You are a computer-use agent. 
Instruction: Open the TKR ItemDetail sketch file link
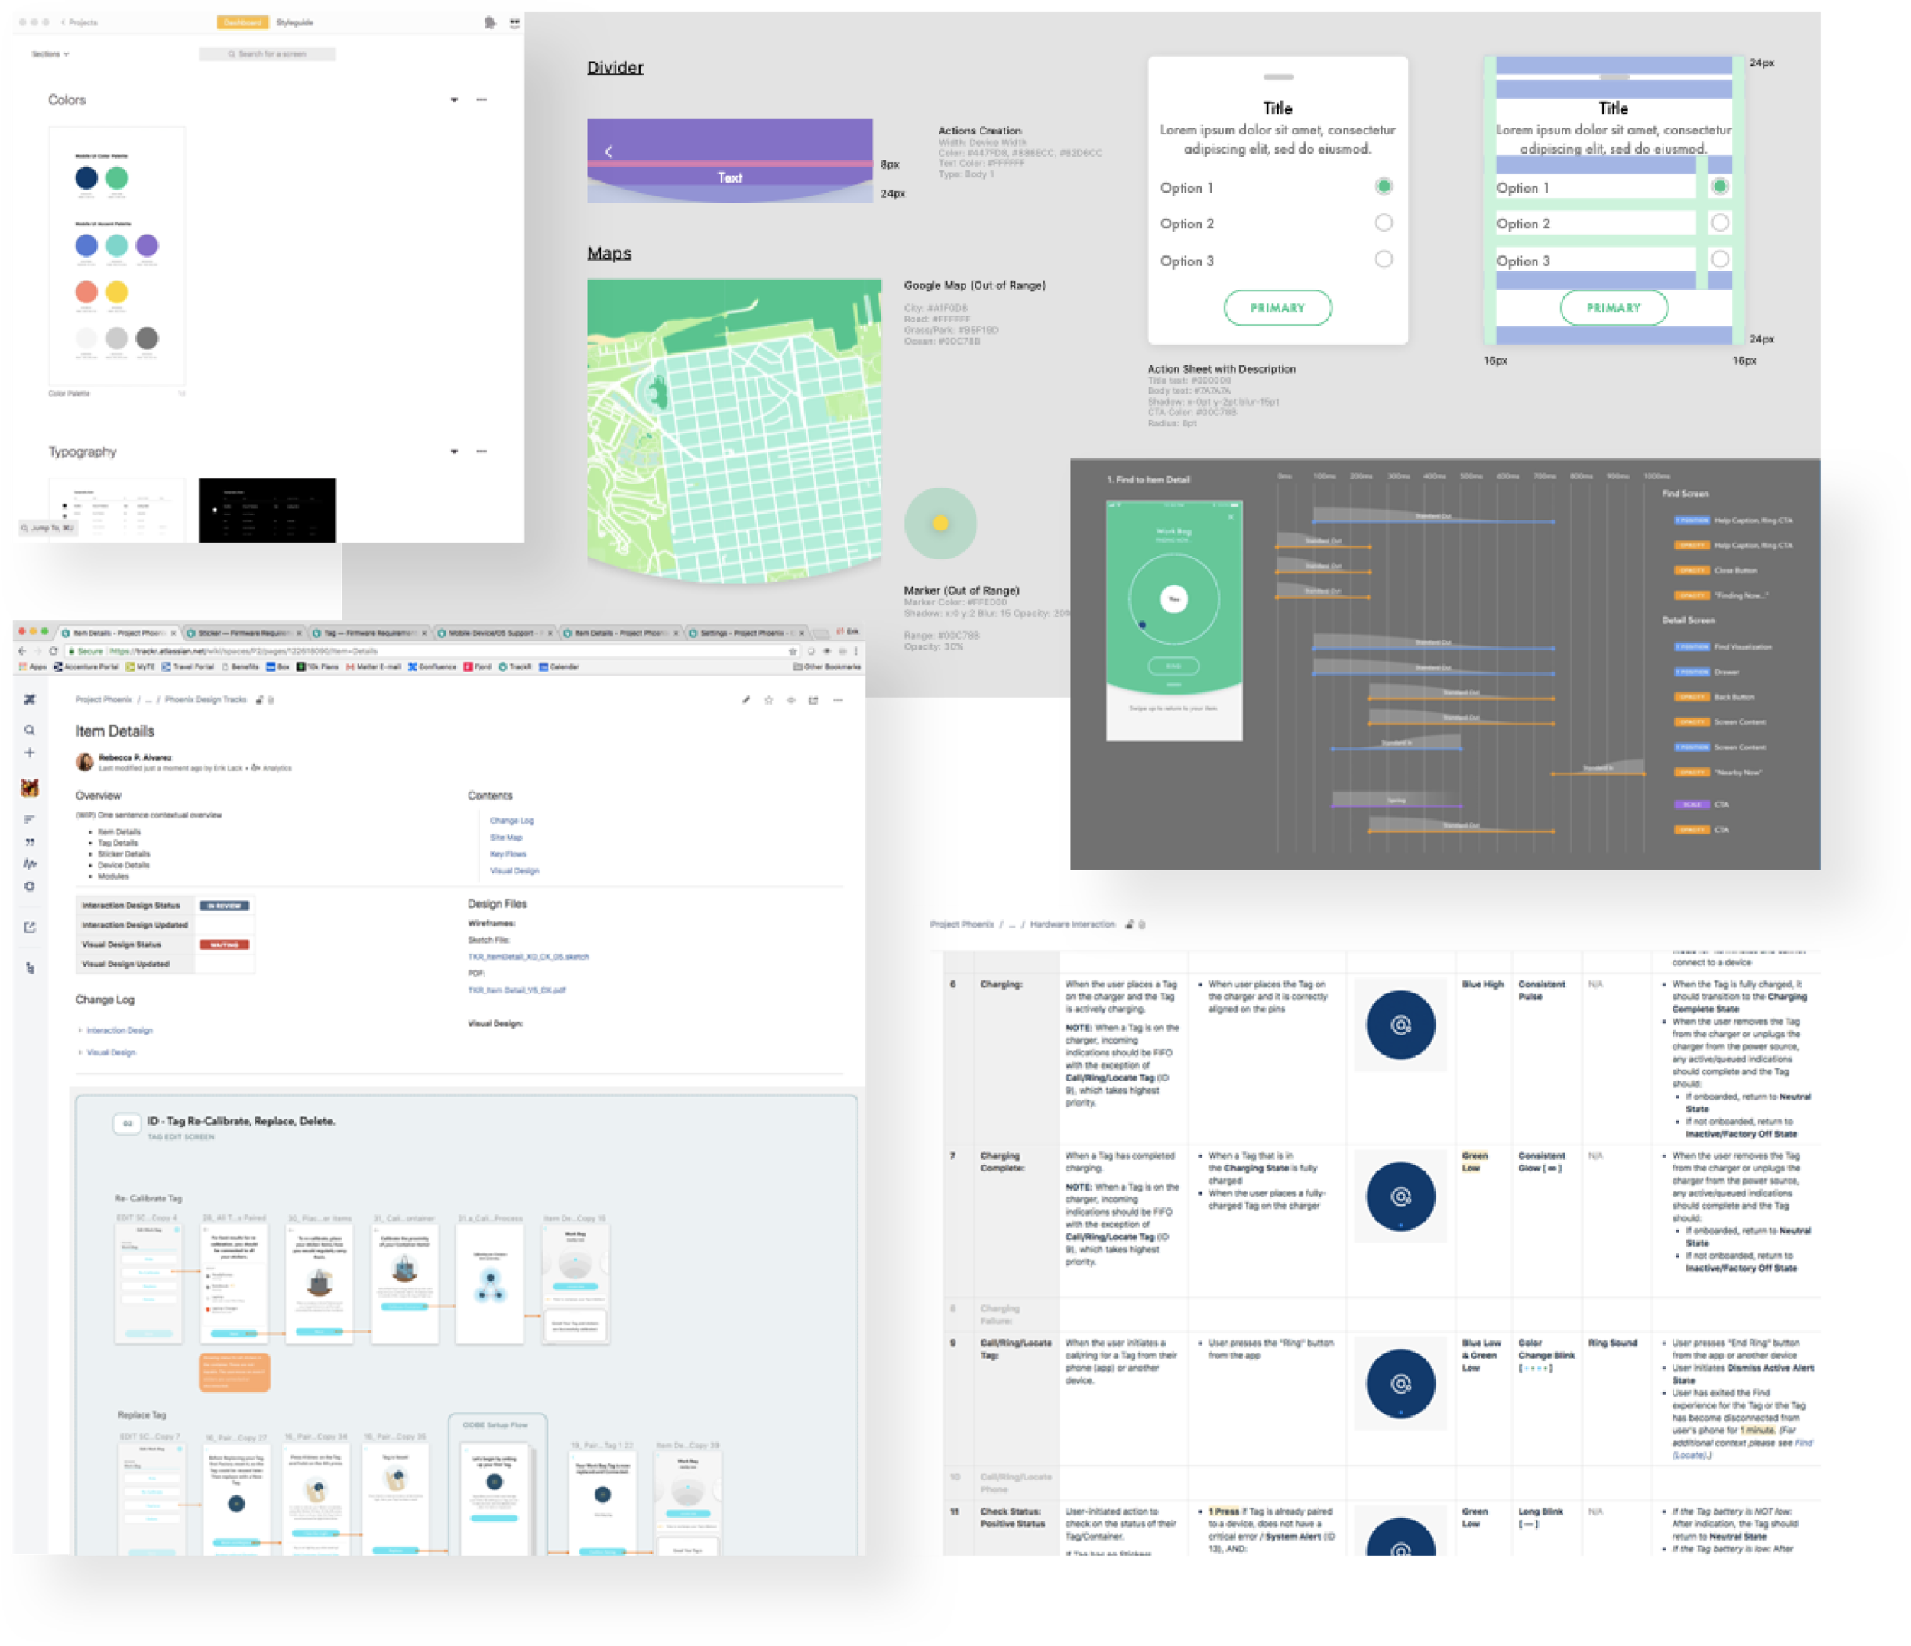click(528, 957)
